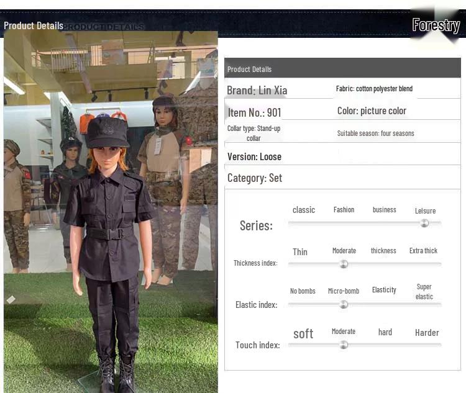Screen dimensions: 466x393
Task: Click 'Fabric: cotton polyester blend' text
Action: click(x=374, y=89)
